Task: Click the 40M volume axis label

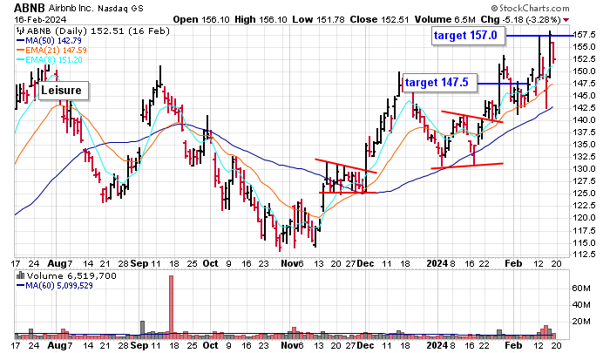Action: [581, 305]
